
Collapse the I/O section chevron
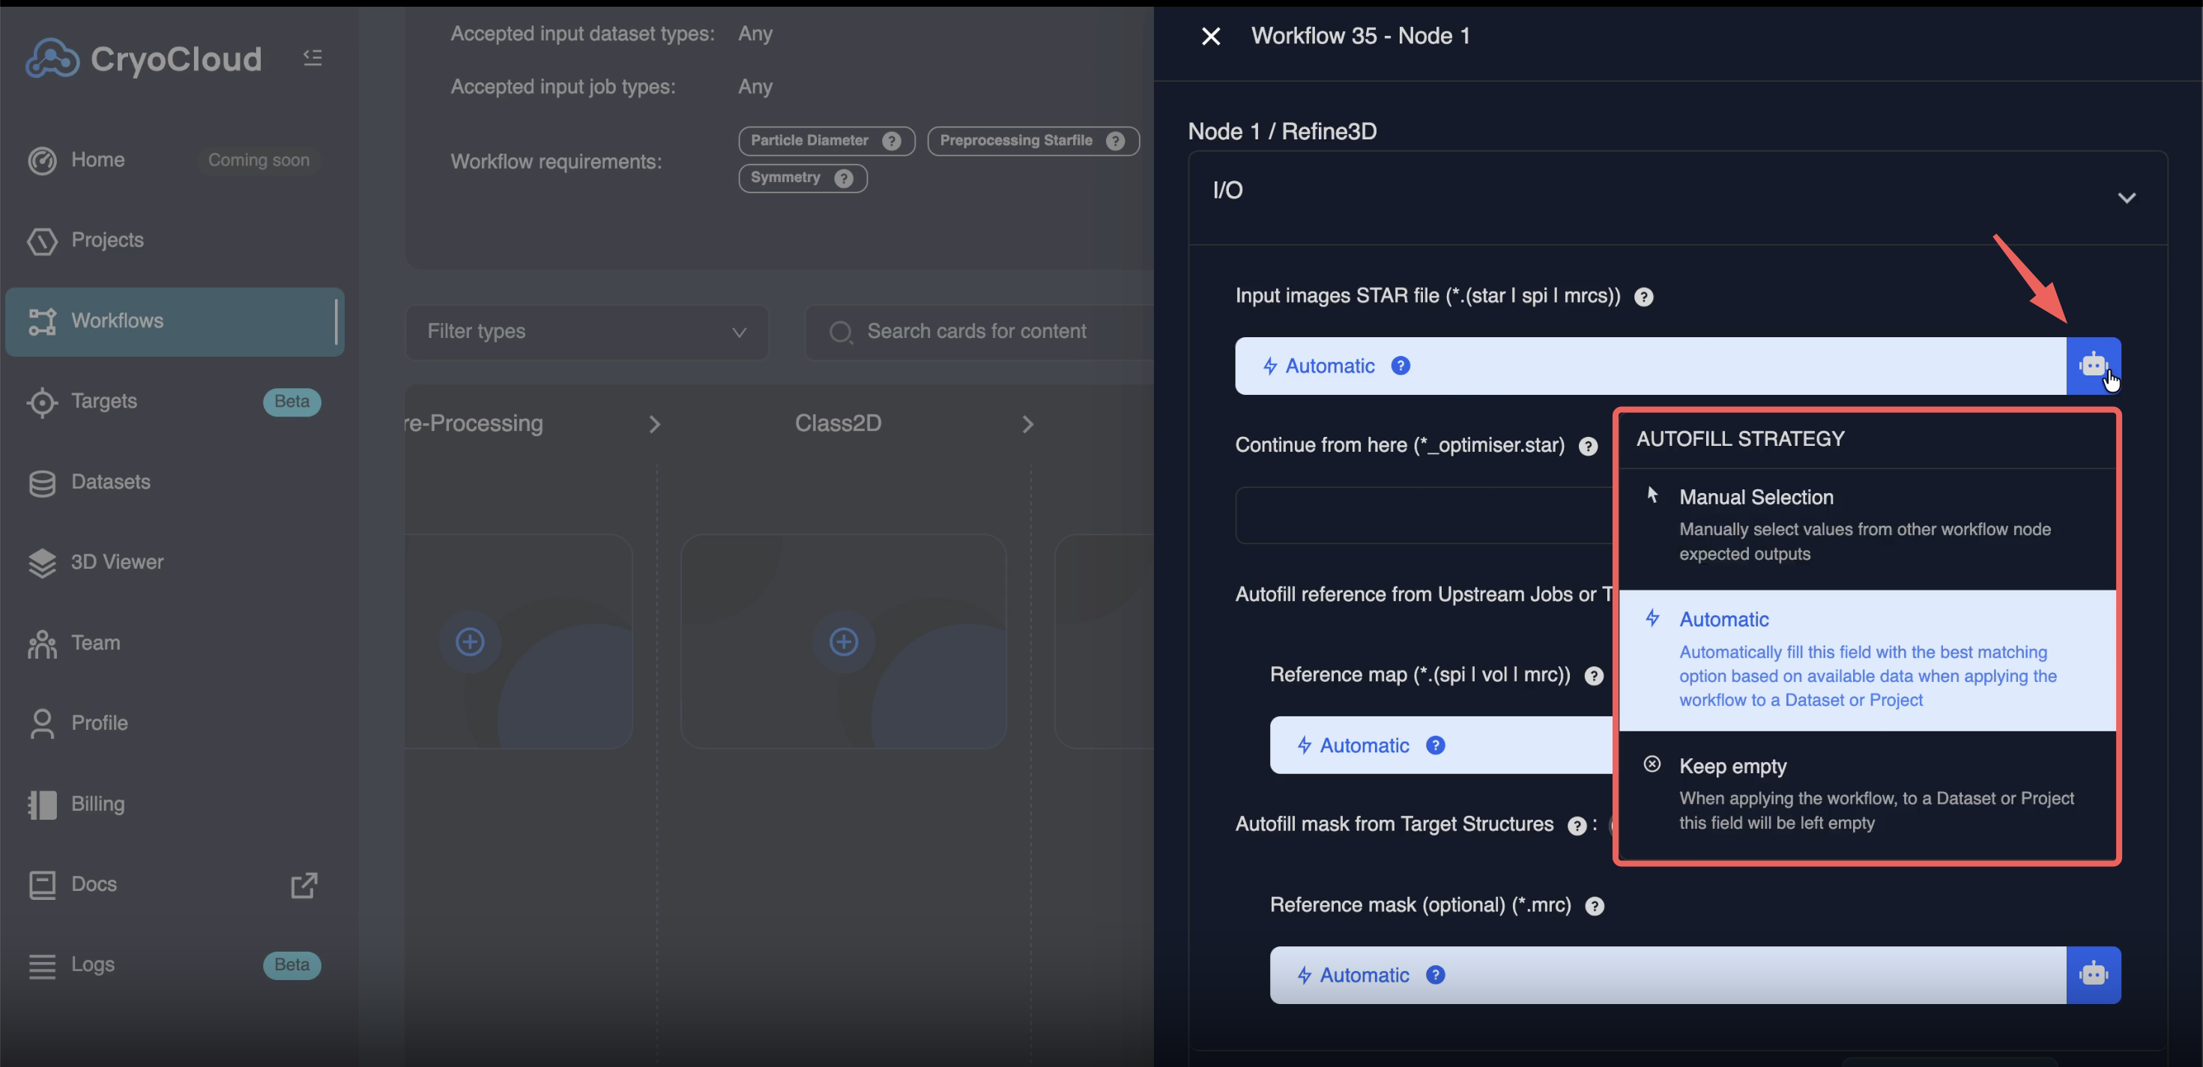click(x=2126, y=198)
